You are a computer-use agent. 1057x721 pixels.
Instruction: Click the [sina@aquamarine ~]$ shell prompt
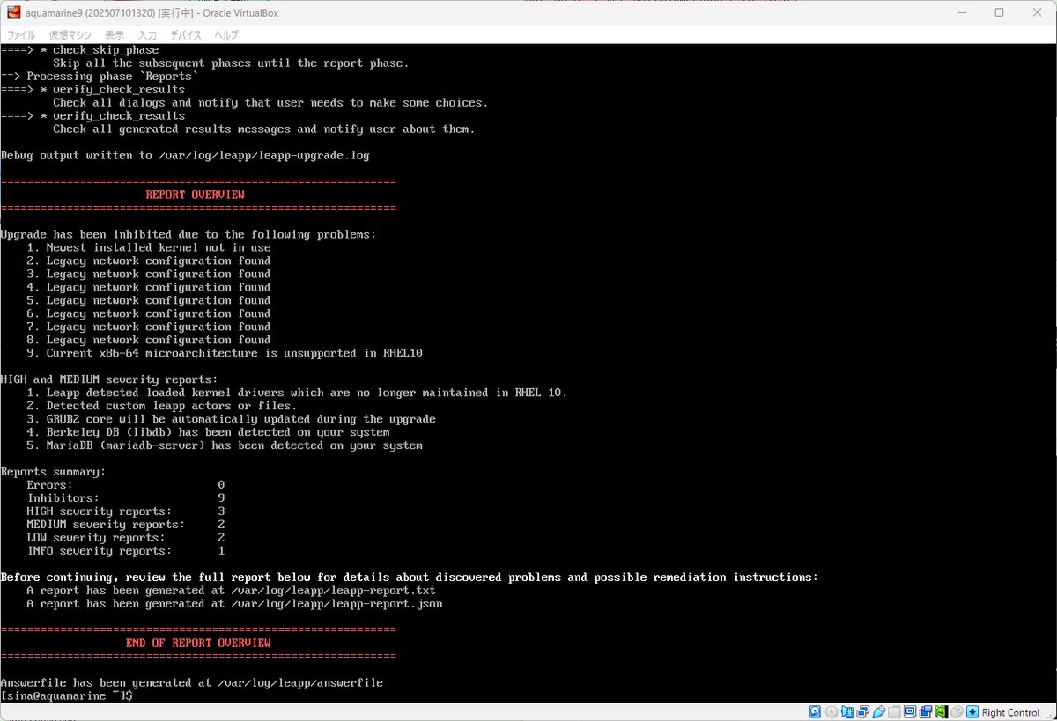click(x=66, y=696)
